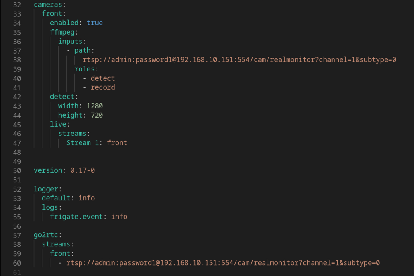Click the rtsp URL on line 60
Viewport: 414px width, 276px height.
click(x=223, y=263)
